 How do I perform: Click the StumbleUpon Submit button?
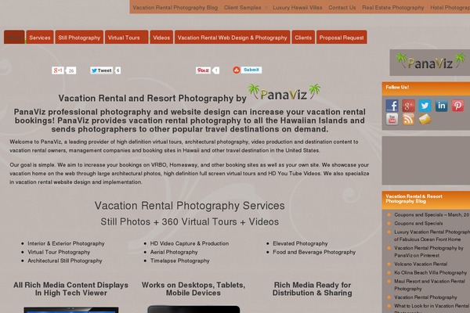pyautogui.click(x=251, y=70)
